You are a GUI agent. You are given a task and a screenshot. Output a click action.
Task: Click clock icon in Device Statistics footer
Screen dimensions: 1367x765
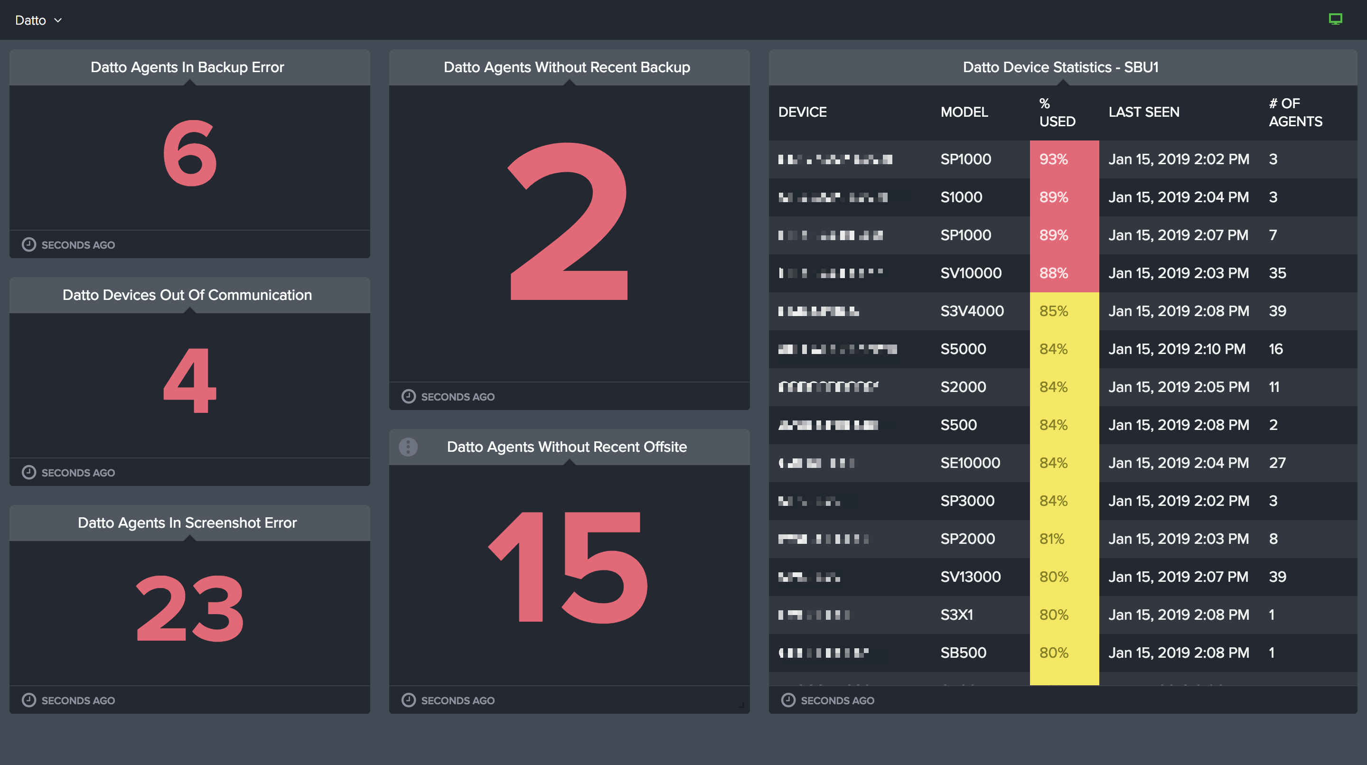[788, 700]
